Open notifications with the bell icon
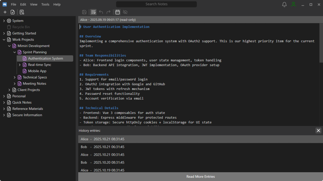 coord(284,4)
